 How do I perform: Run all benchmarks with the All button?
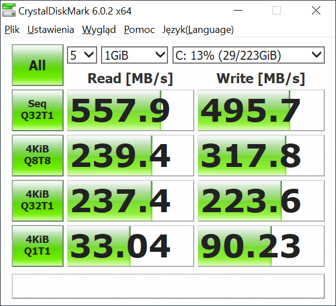point(37,65)
